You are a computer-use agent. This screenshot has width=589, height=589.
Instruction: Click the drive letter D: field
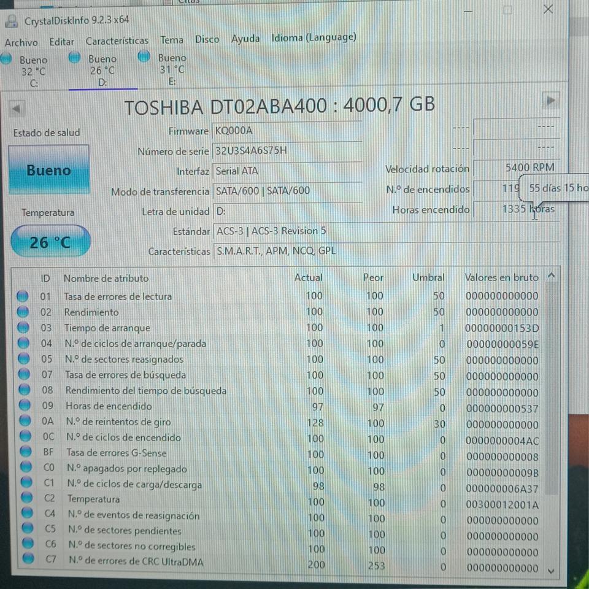pyautogui.click(x=288, y=211)
